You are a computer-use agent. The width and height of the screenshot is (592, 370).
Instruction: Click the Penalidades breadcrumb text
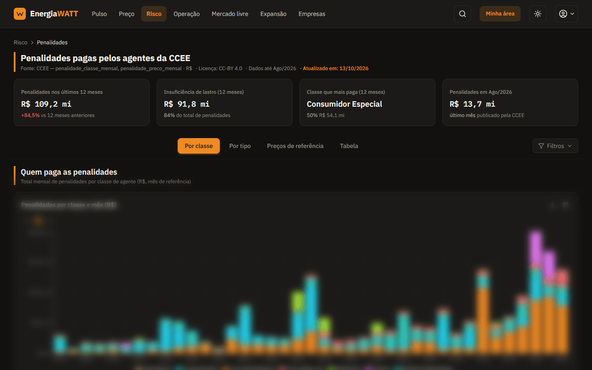tap(52, 43)
